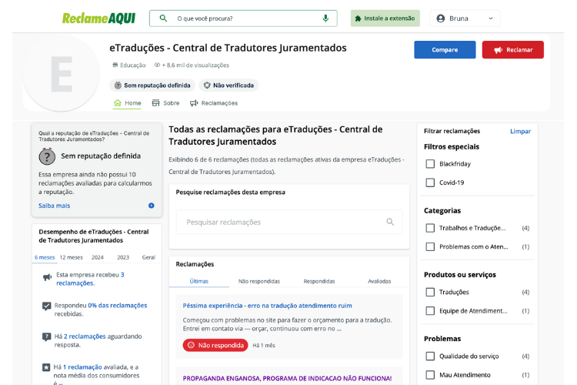Viewport: 577px width, 385px height.
Task: Click the megaphone icon on Reclamar button
Action: (499, 50)
